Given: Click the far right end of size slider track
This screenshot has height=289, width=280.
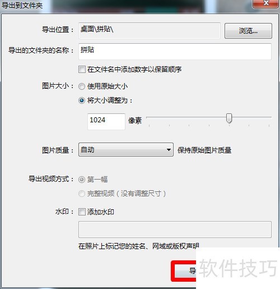Looking at the screenshot, I should [x=270, y=117].
